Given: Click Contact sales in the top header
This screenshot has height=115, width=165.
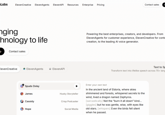Looking at the screenshot, I should point(152,5).
